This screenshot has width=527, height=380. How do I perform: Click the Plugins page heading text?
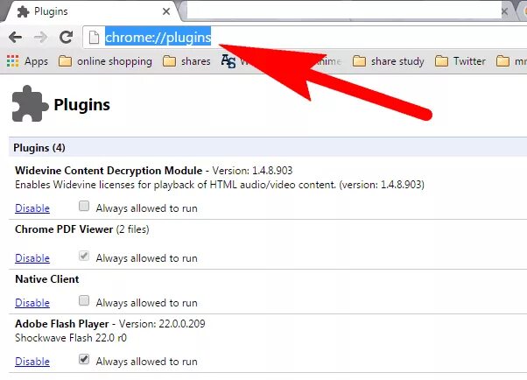point(81,104)
